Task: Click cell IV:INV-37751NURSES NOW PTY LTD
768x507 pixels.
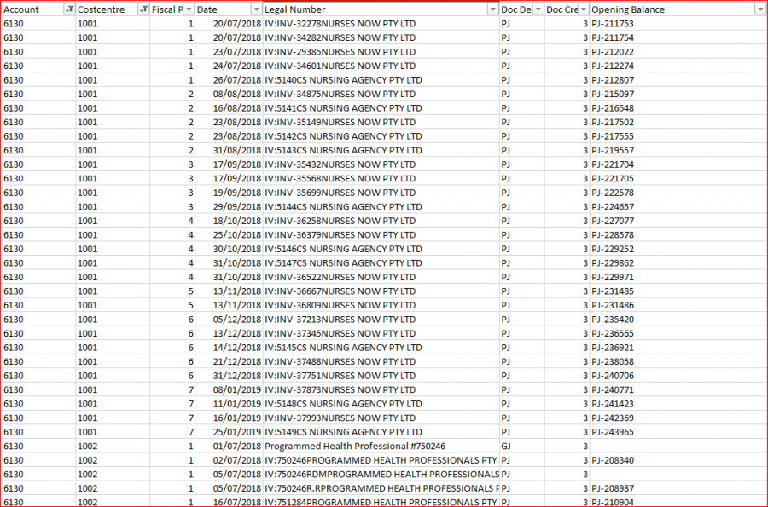Action: (x=381, y=376)
